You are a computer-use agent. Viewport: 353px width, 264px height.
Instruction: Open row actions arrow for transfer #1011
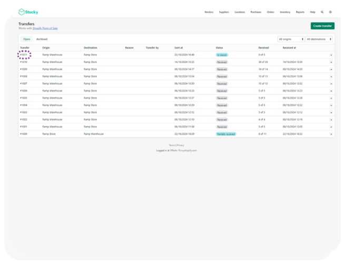tap(331, 55)
